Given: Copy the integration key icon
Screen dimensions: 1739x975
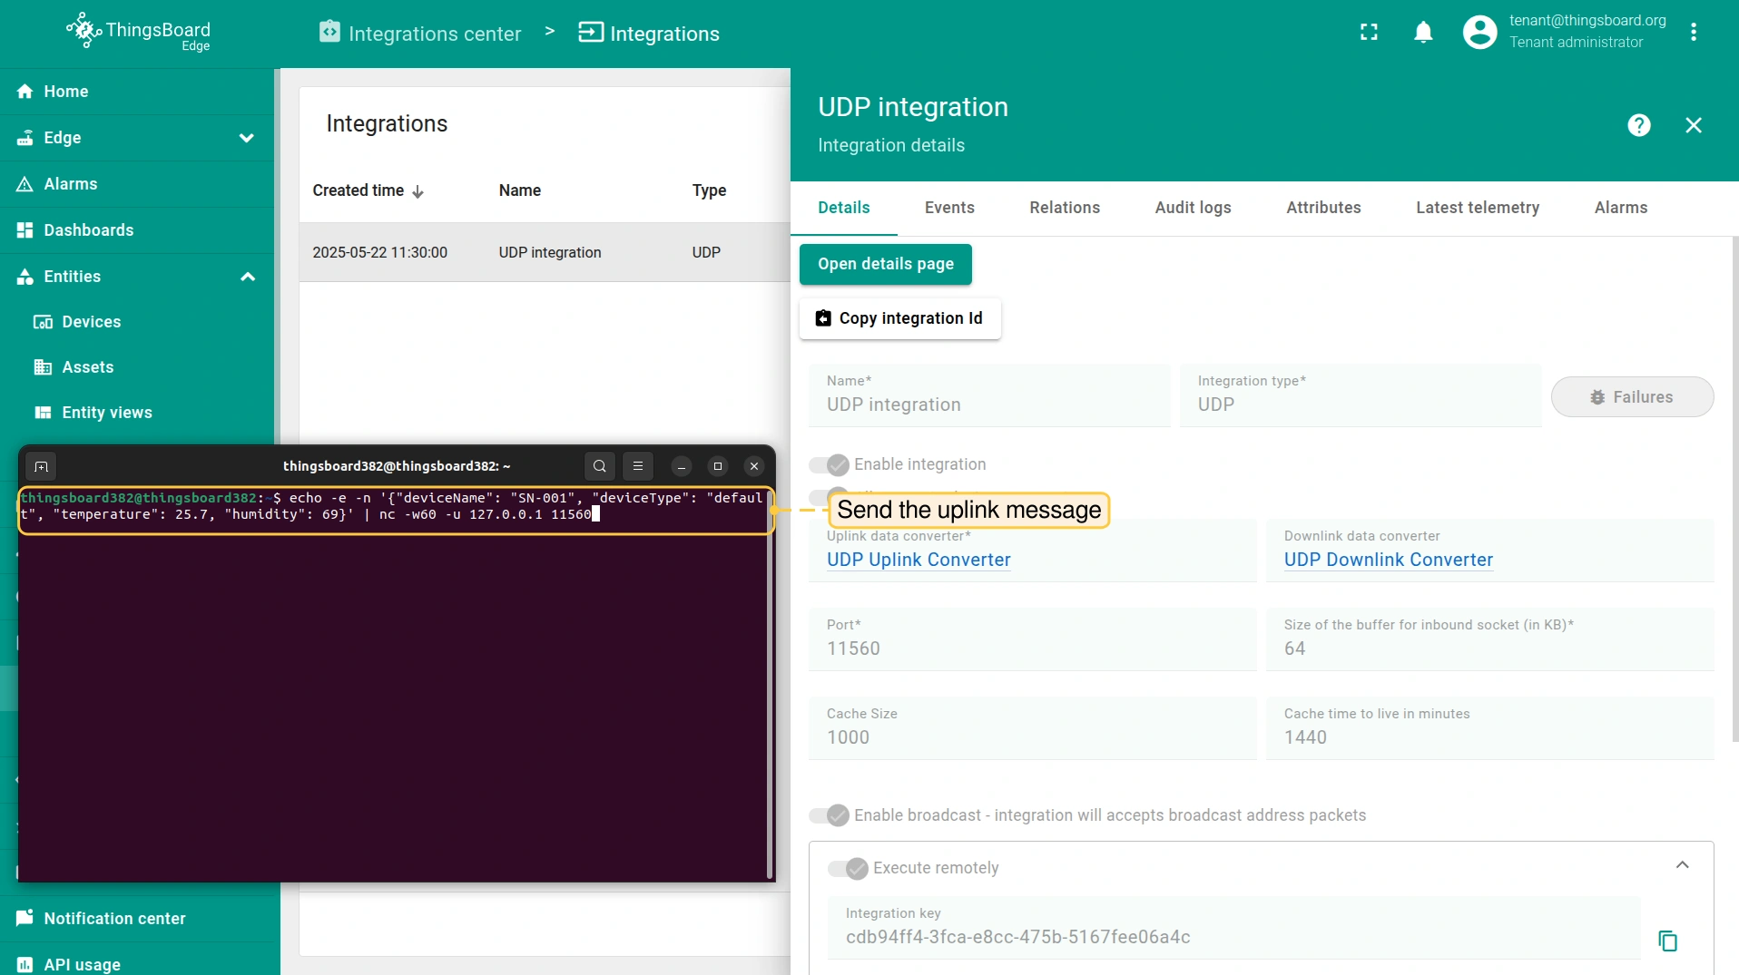Looking at the screenshot, I should pos(1667,941).
